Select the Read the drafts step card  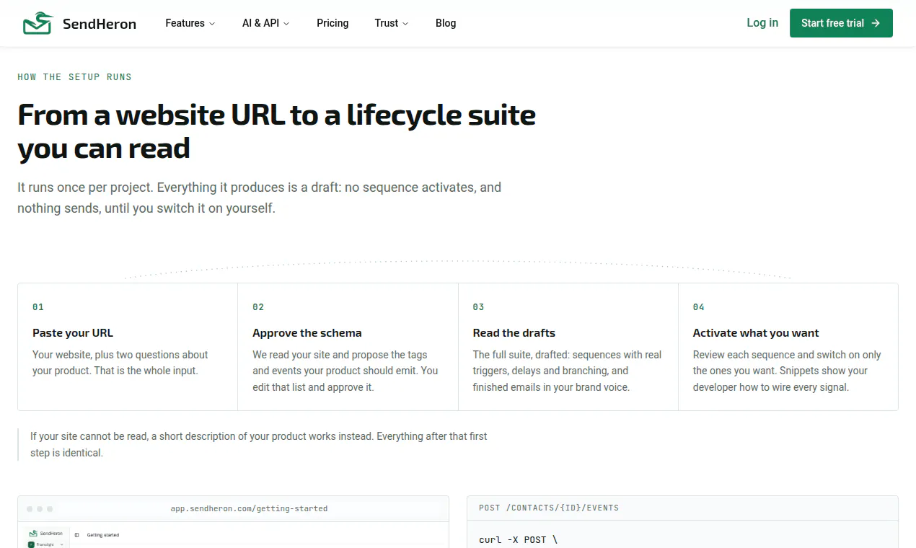tap(568, 347)
